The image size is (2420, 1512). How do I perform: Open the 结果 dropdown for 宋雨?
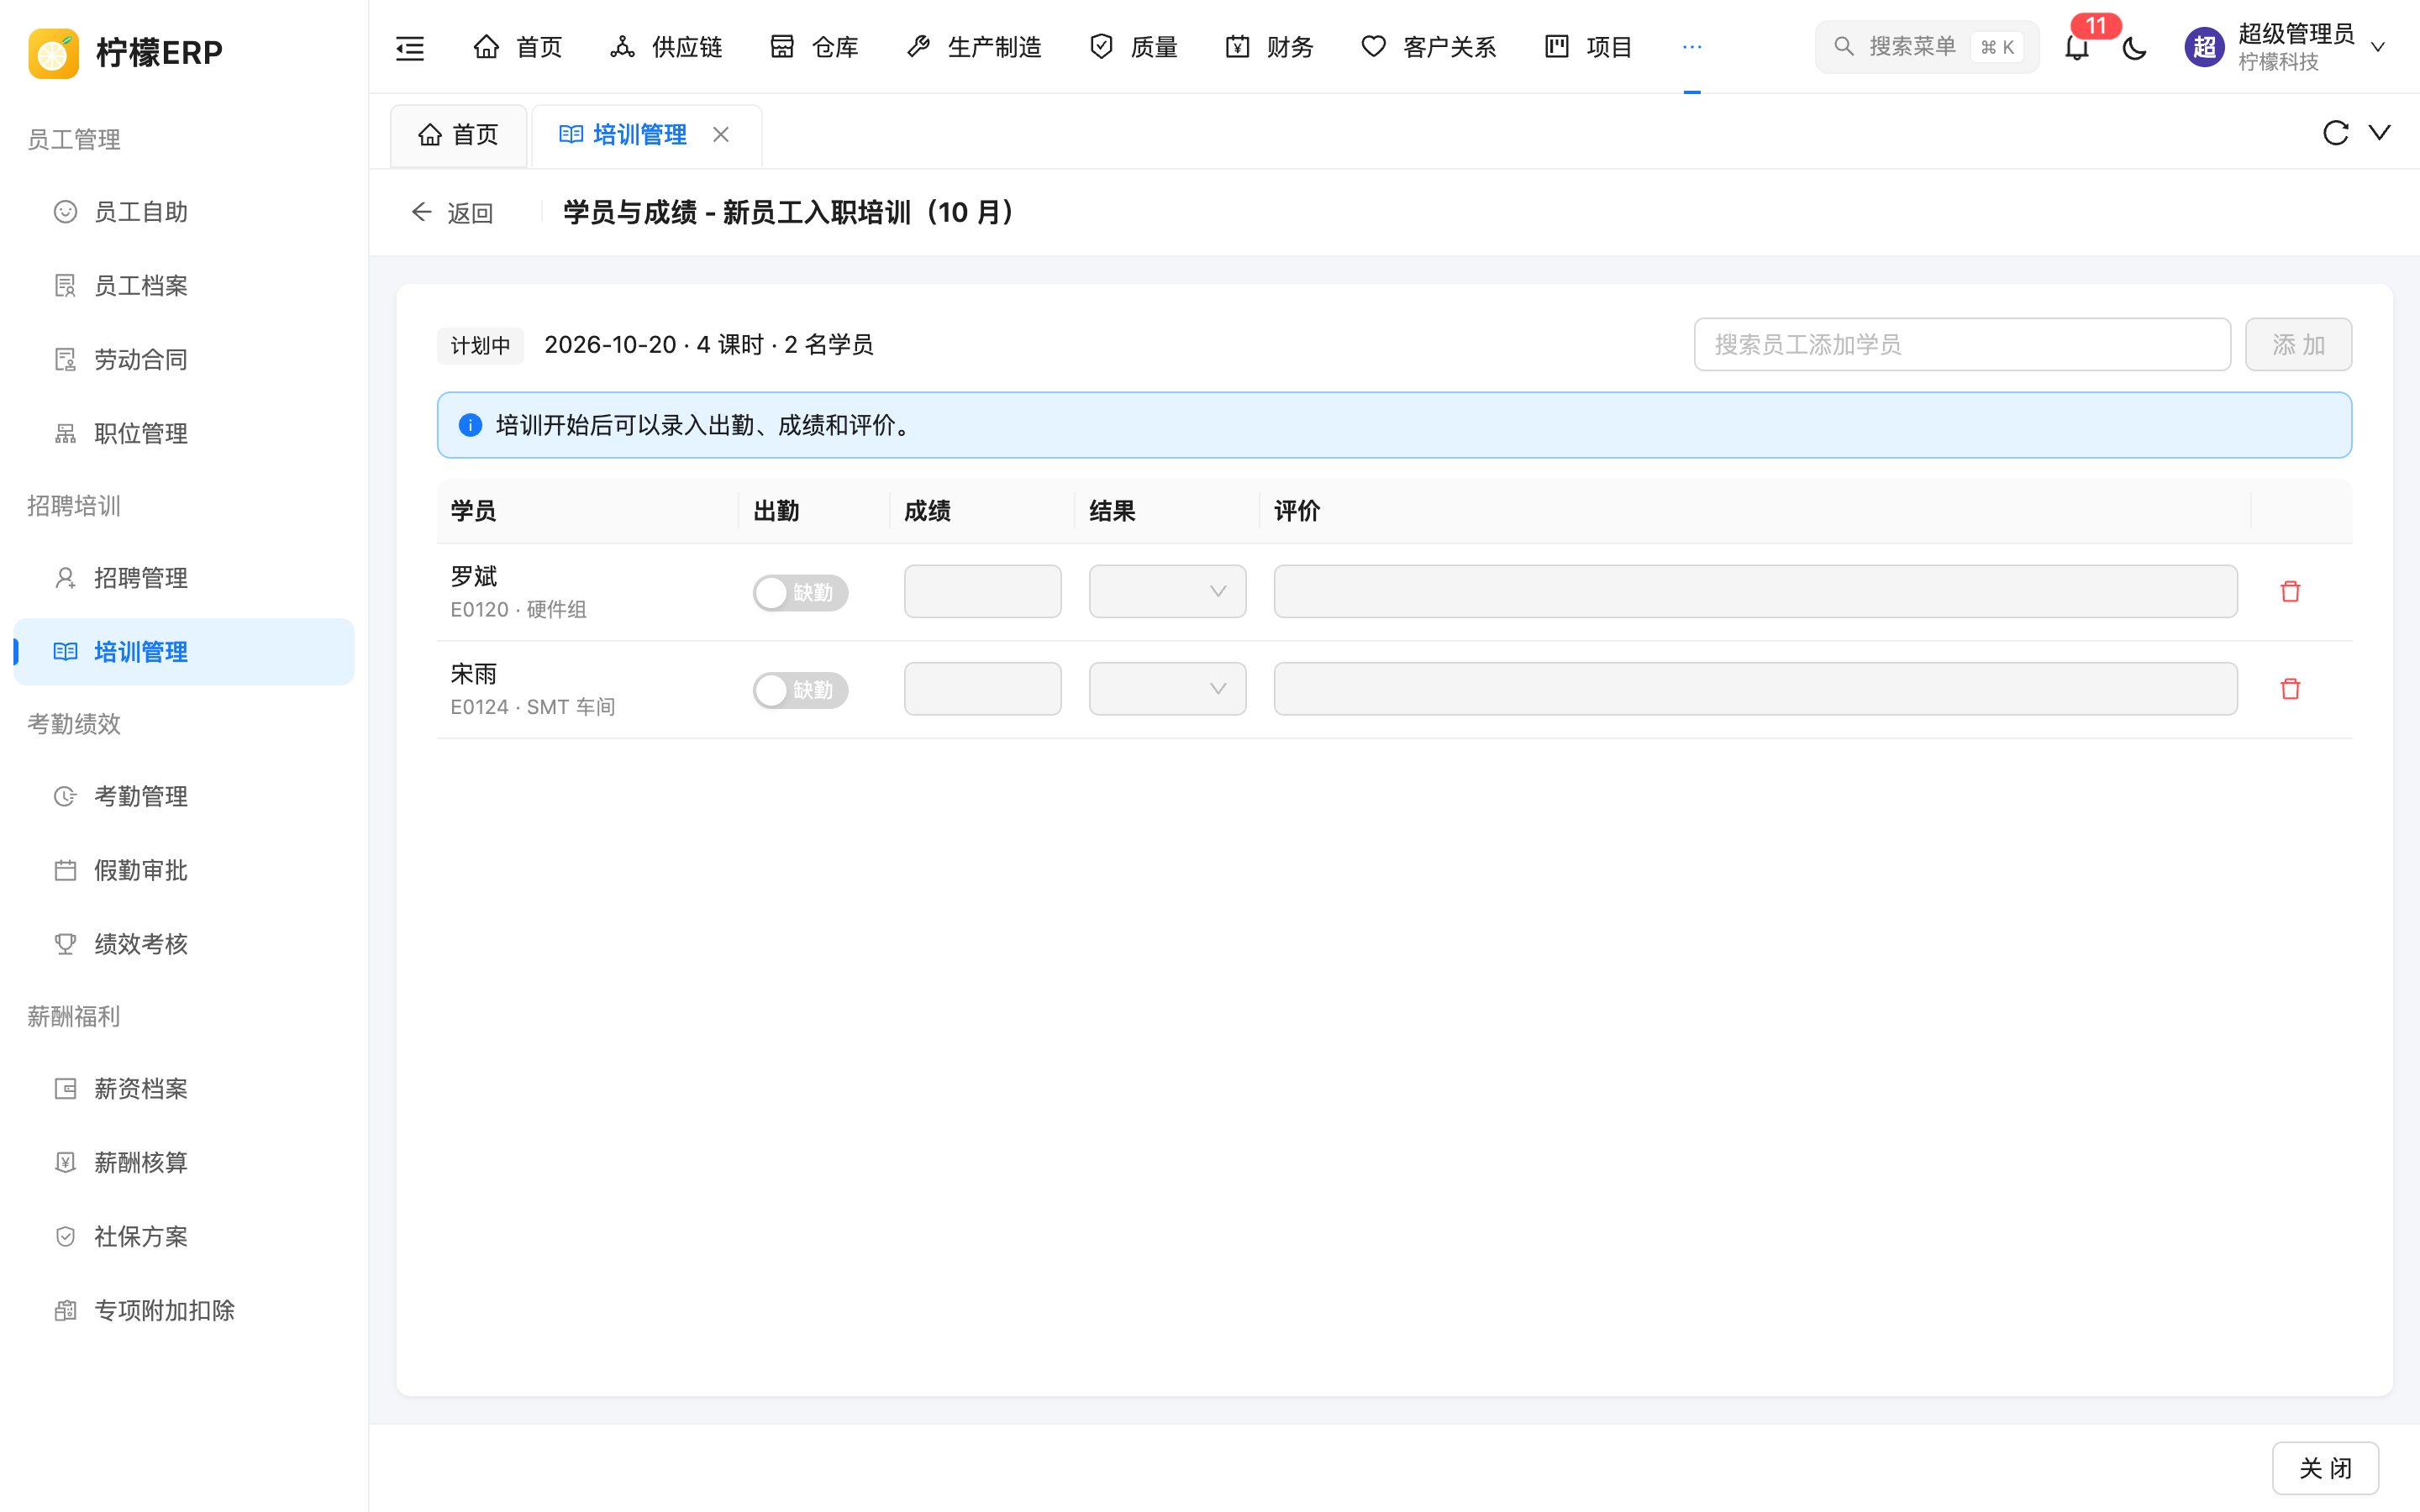1167,688
